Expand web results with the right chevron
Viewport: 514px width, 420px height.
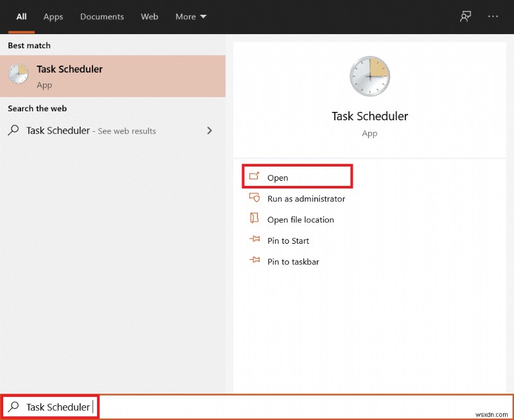(209, 131)
